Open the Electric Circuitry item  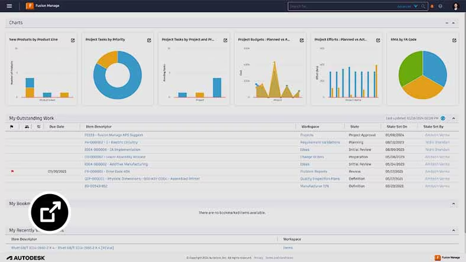[x=111, y=142]
